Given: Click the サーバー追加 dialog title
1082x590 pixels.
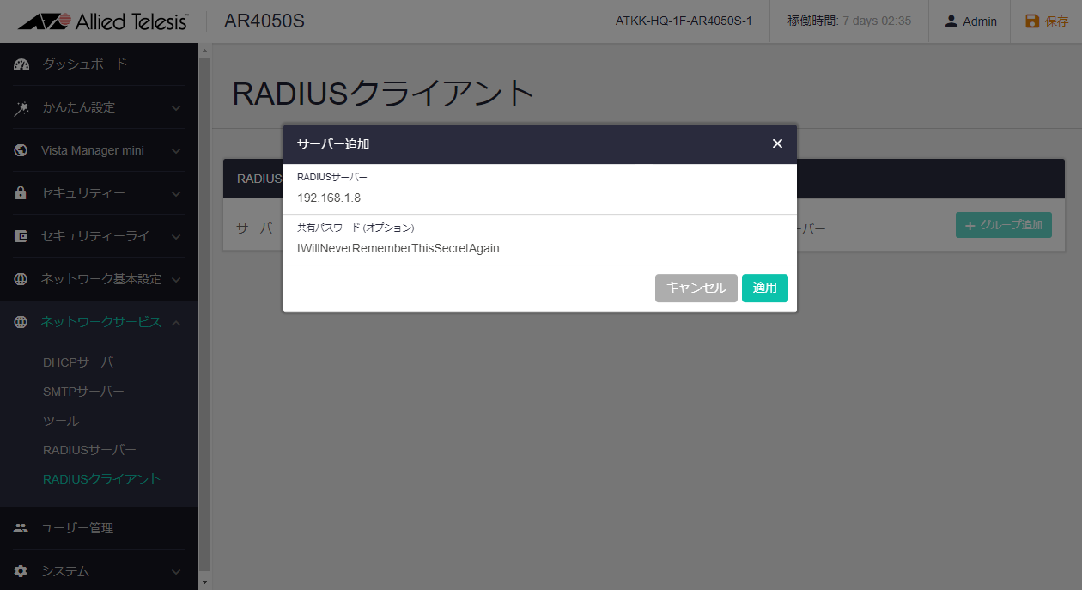Looking at the screenshot, I should [x=333, y=144].
